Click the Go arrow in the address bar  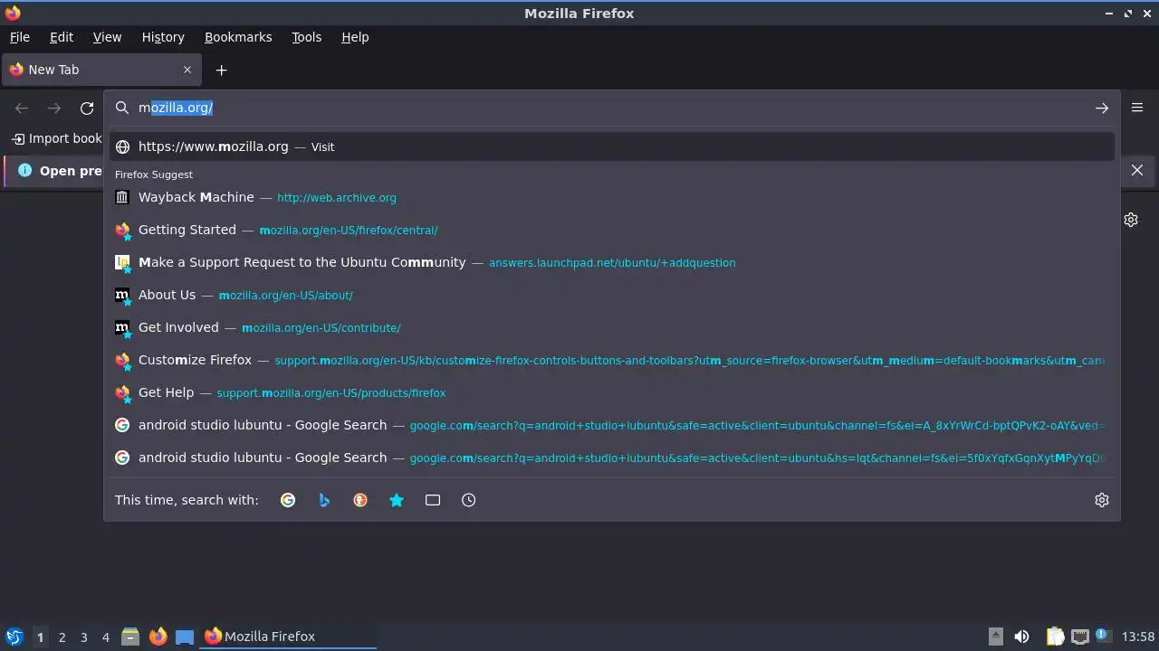point(1101,108)
